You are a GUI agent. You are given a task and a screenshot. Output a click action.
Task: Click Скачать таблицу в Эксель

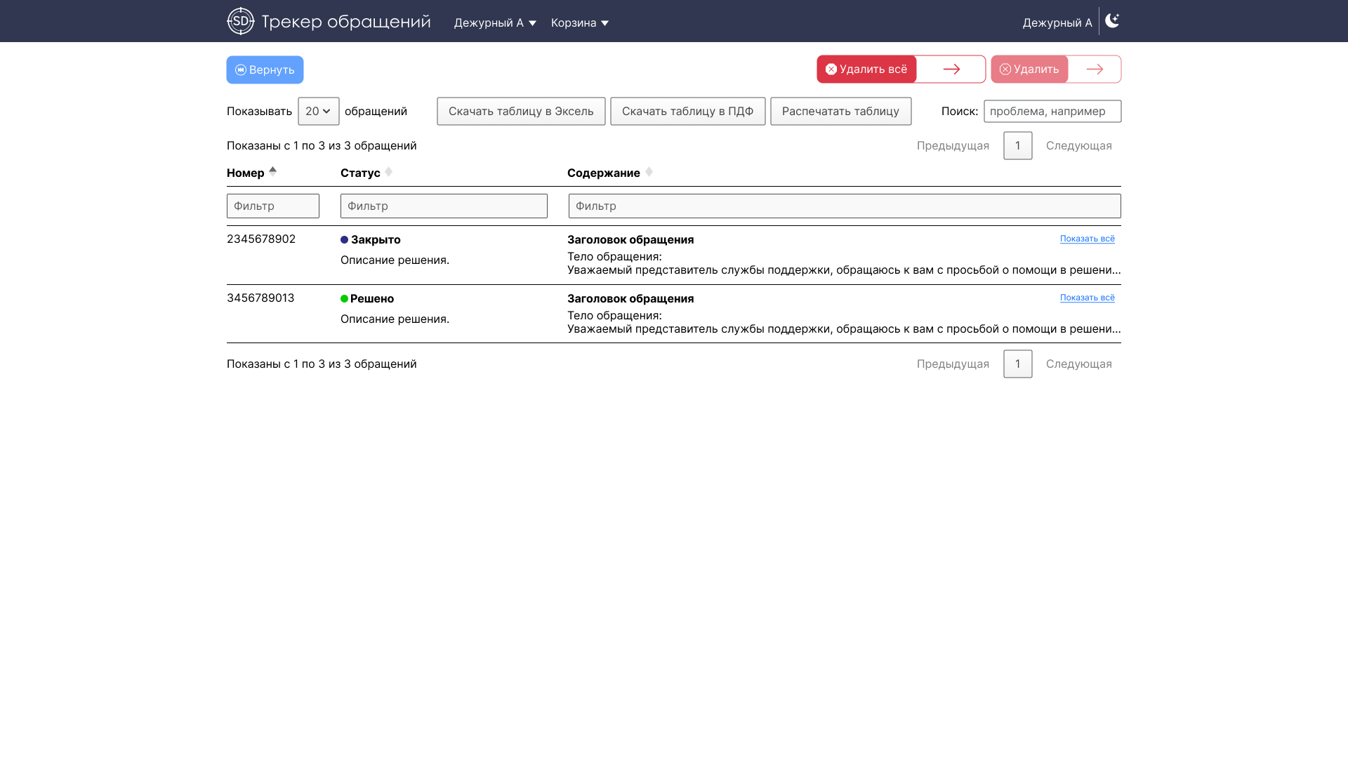point(521,111)
